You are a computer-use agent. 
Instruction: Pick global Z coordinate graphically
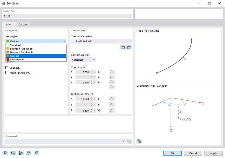[112, 111]
